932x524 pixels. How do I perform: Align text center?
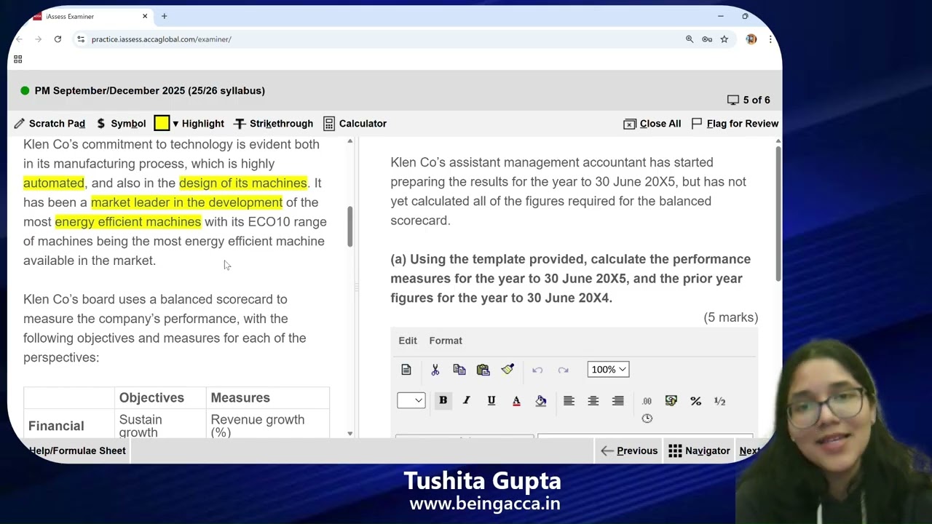pyautogui.click(x=593, y=401)
